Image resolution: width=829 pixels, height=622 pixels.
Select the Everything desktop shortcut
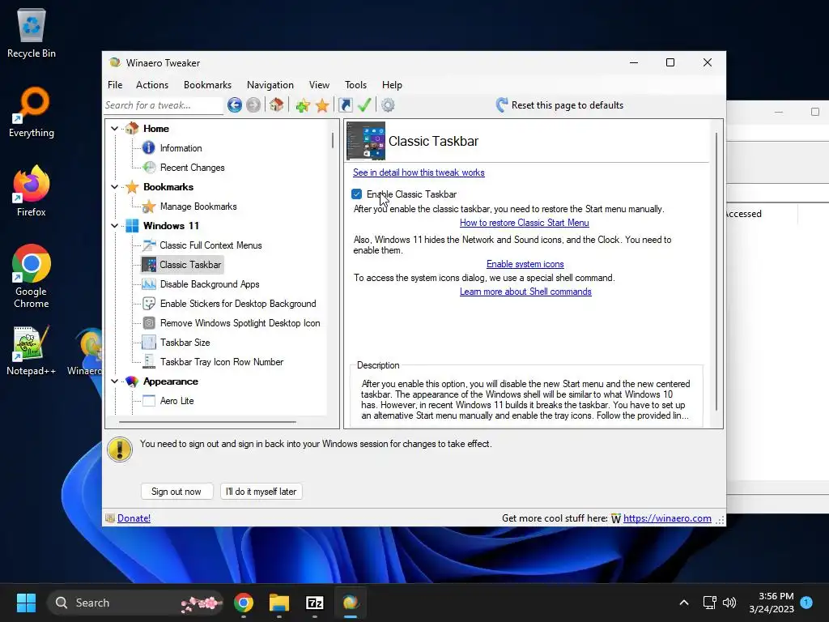click(x=32, y=112)
